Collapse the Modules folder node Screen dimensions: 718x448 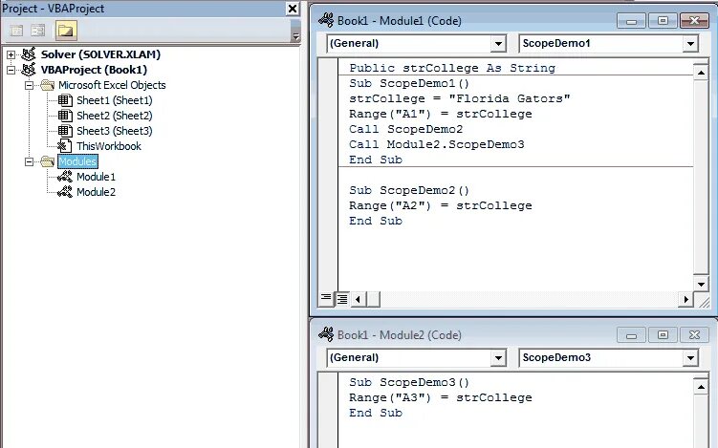click(x=29, y=161)
